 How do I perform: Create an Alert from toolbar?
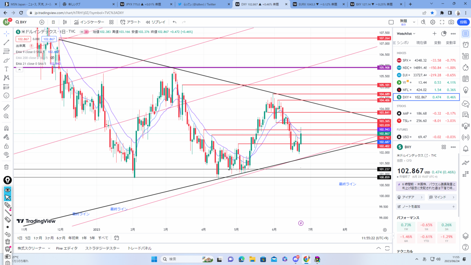coord(131,22)
